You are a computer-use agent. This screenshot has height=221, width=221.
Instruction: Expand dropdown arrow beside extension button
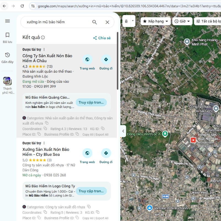133,21
